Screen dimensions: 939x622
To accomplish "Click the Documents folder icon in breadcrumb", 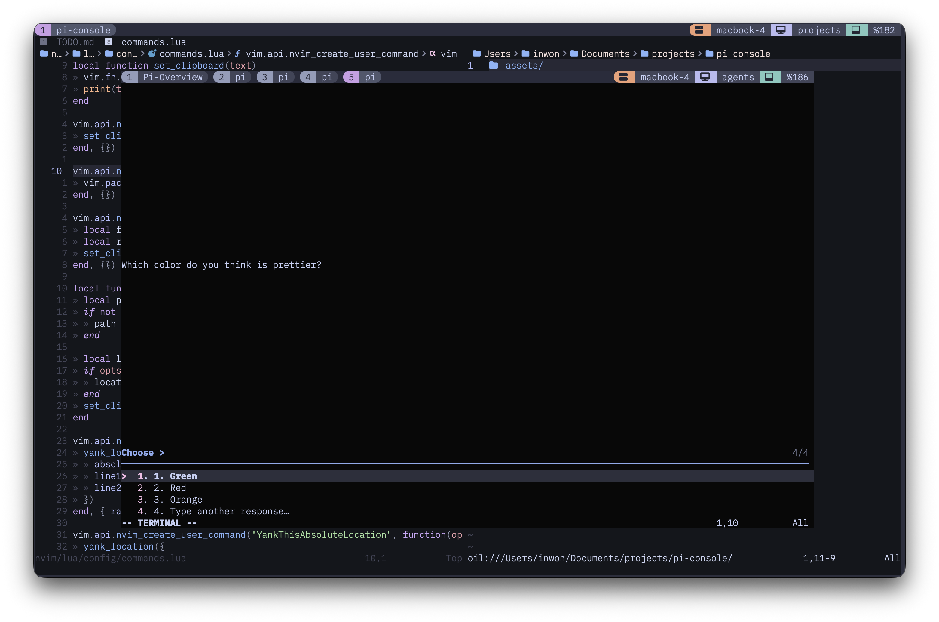I will click(574, 54).
